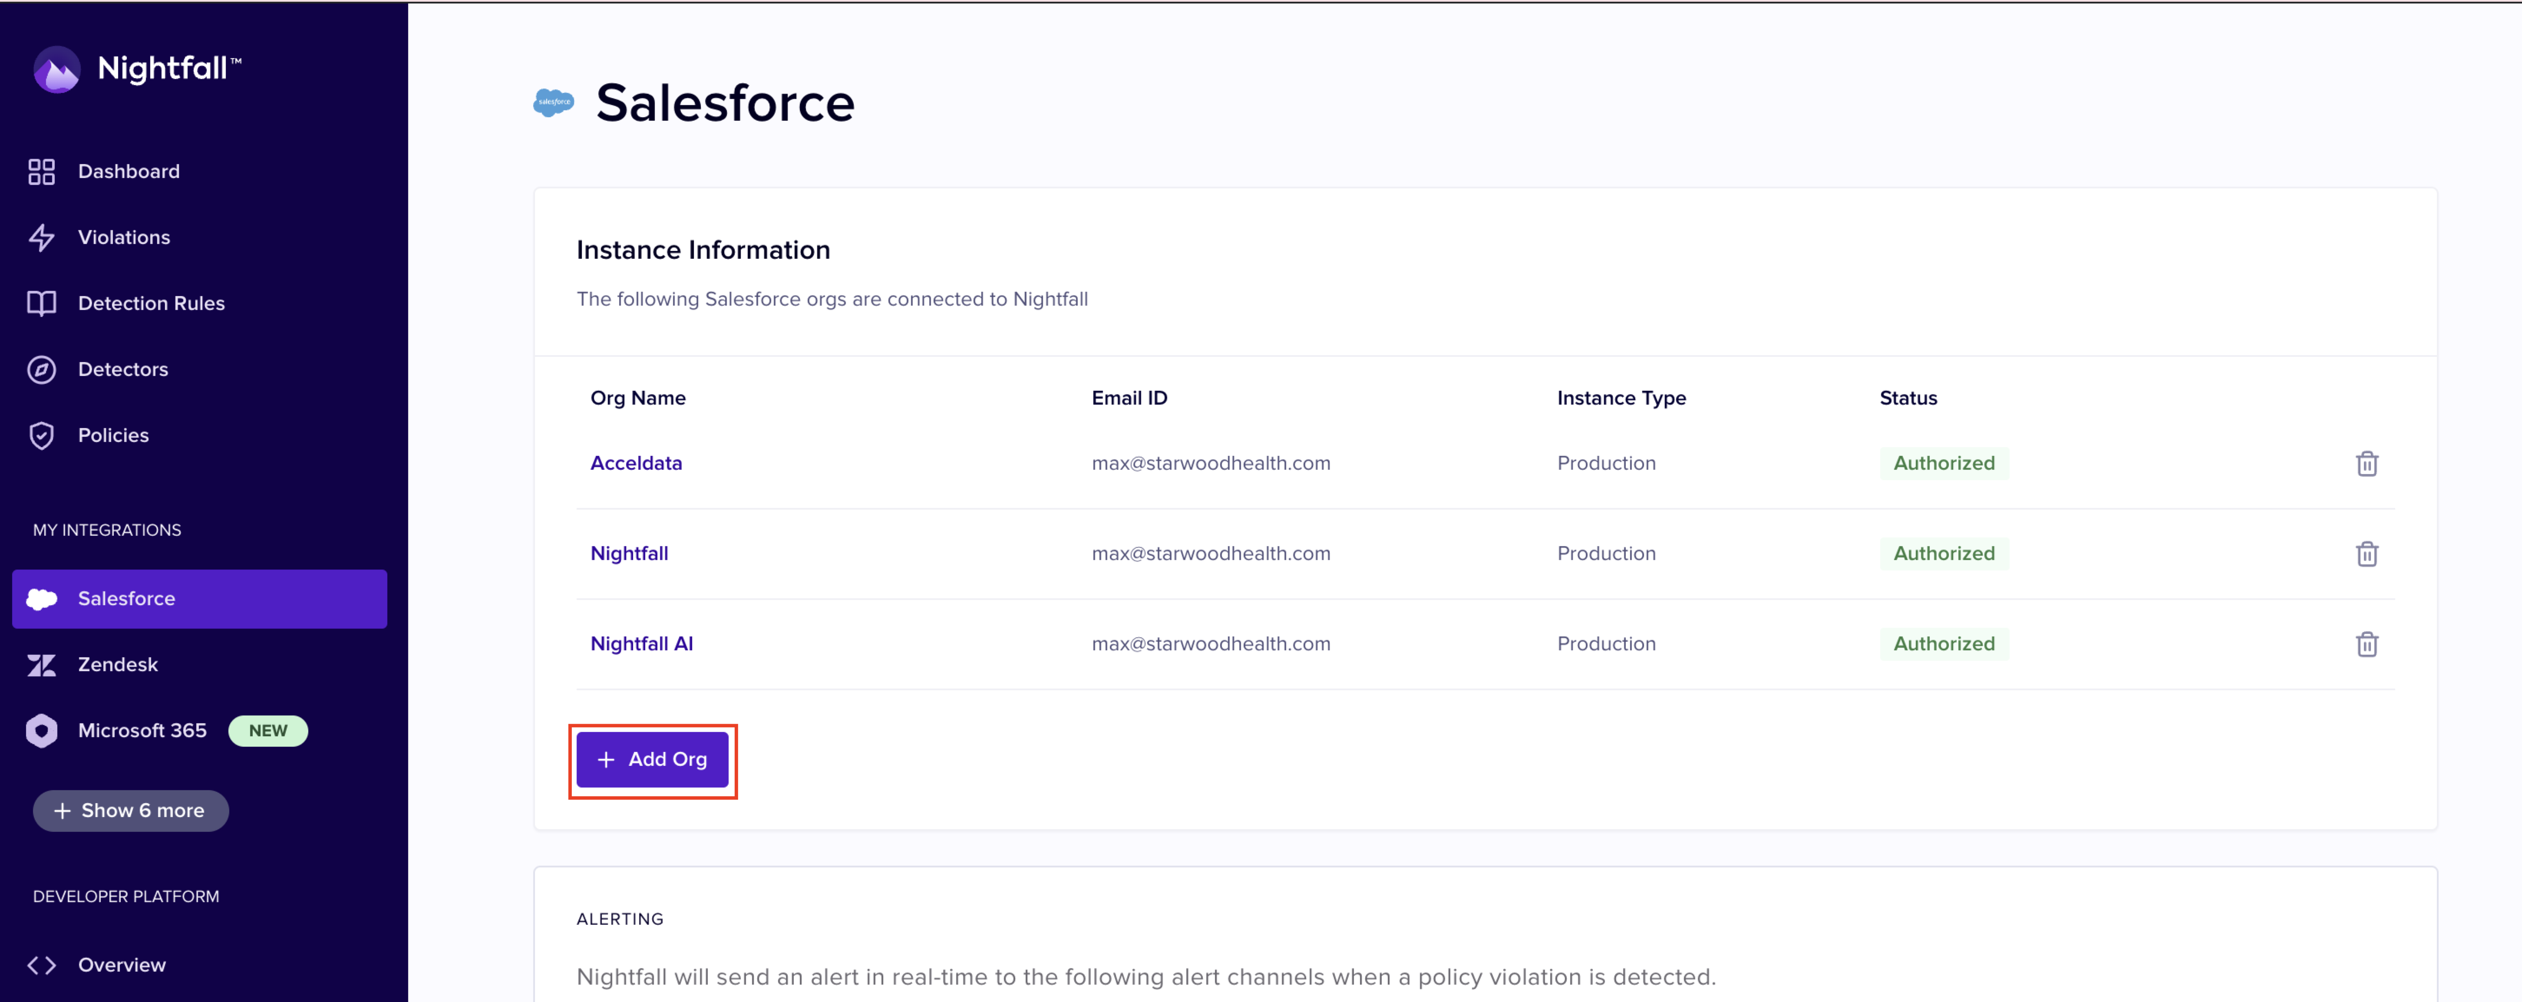Click the NEW badge beside Microsoft 365
The height and width of the screenshot is (1002, 2522).
tap(267, 731)
